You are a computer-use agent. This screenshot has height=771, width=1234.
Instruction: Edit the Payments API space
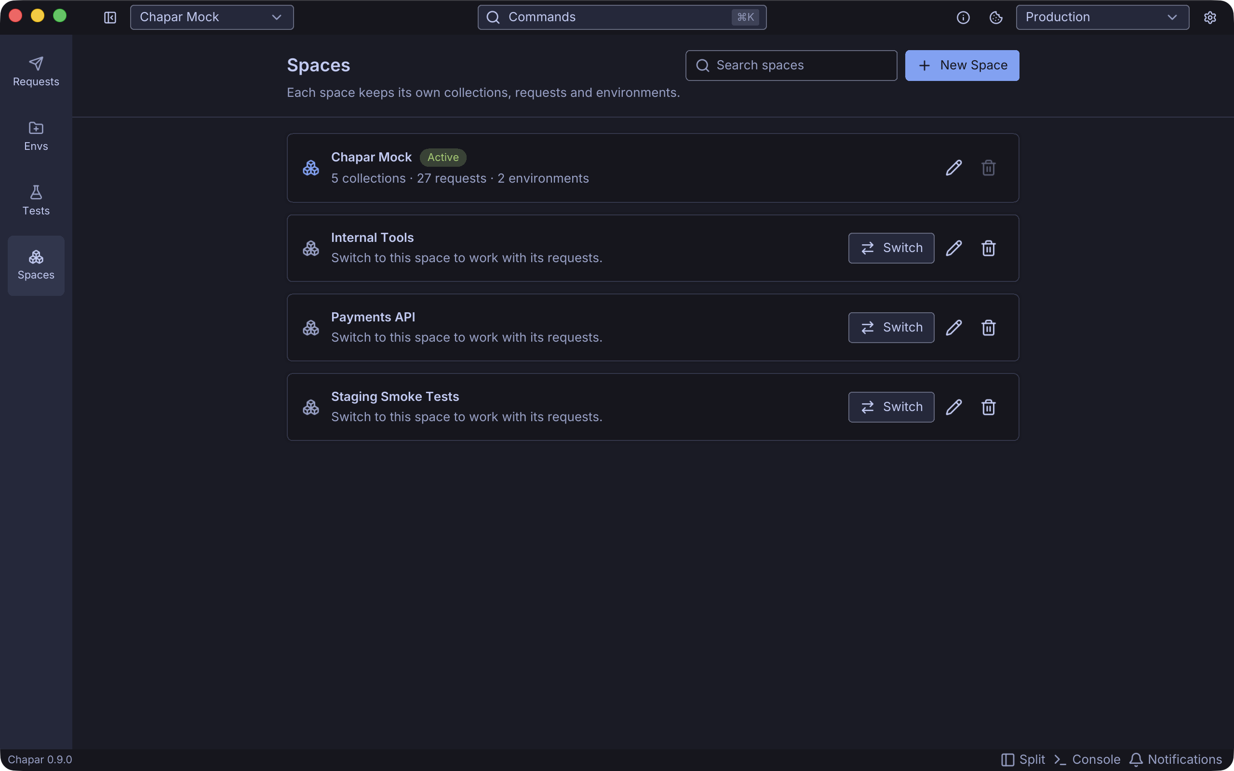pos(953,328)
